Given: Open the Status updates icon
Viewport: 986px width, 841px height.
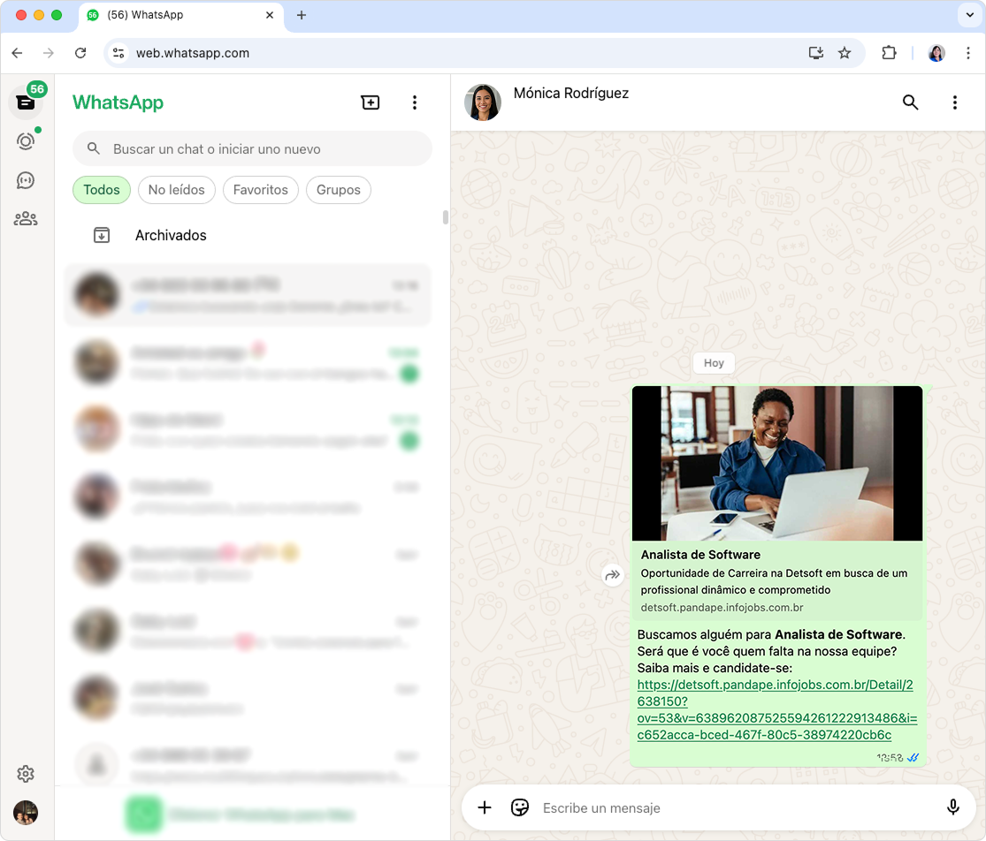Looking at the screenshot, I should pos(26,140).
